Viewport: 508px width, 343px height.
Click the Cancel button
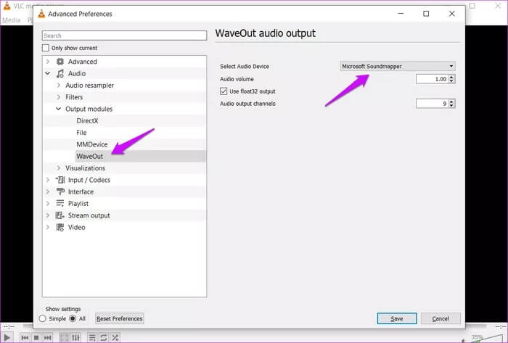coord(441,318)
